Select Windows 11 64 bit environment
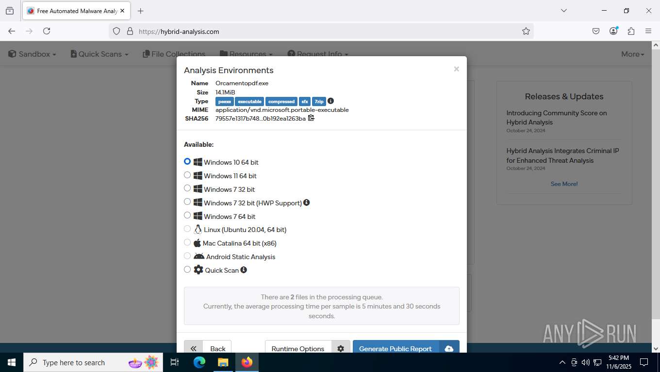The height and width of the screenshot is (372, 660). [187, 175]
